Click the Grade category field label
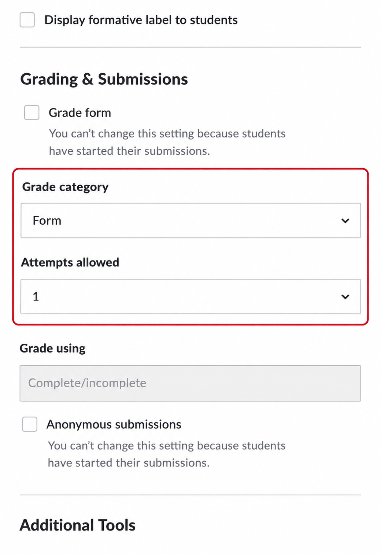 66,187
